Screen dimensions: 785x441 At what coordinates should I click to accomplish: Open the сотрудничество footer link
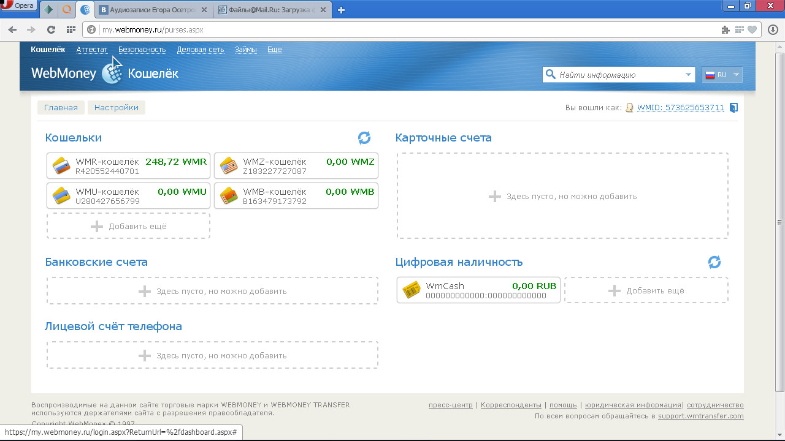click(x=715, y=405)
